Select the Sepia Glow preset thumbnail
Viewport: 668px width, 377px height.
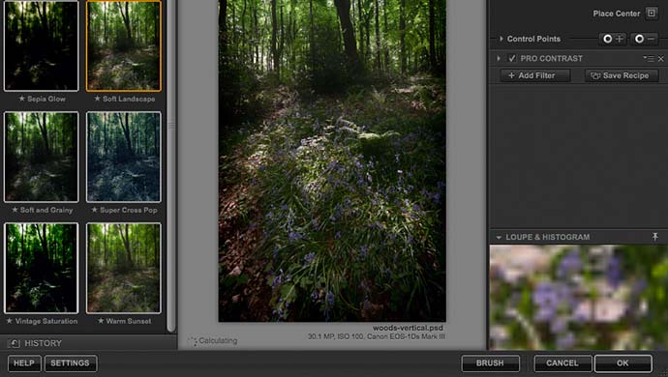click(42, 45)
